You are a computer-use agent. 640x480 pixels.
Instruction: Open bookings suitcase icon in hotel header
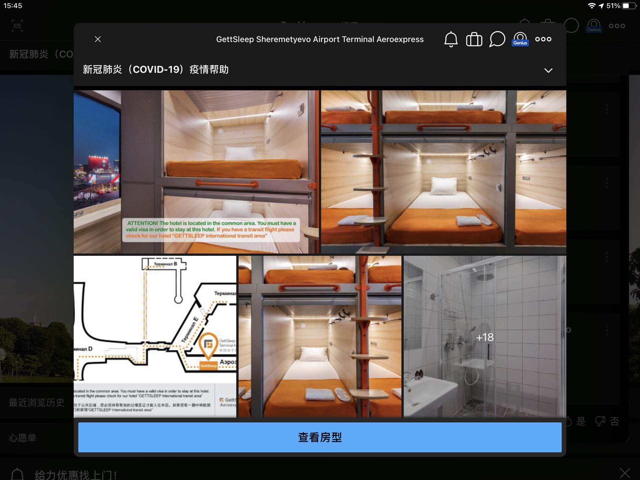(x=474, y=39)
